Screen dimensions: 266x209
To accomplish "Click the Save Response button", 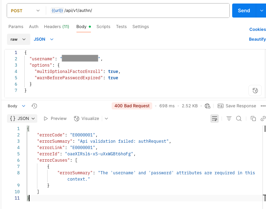I will click(237, 106).
